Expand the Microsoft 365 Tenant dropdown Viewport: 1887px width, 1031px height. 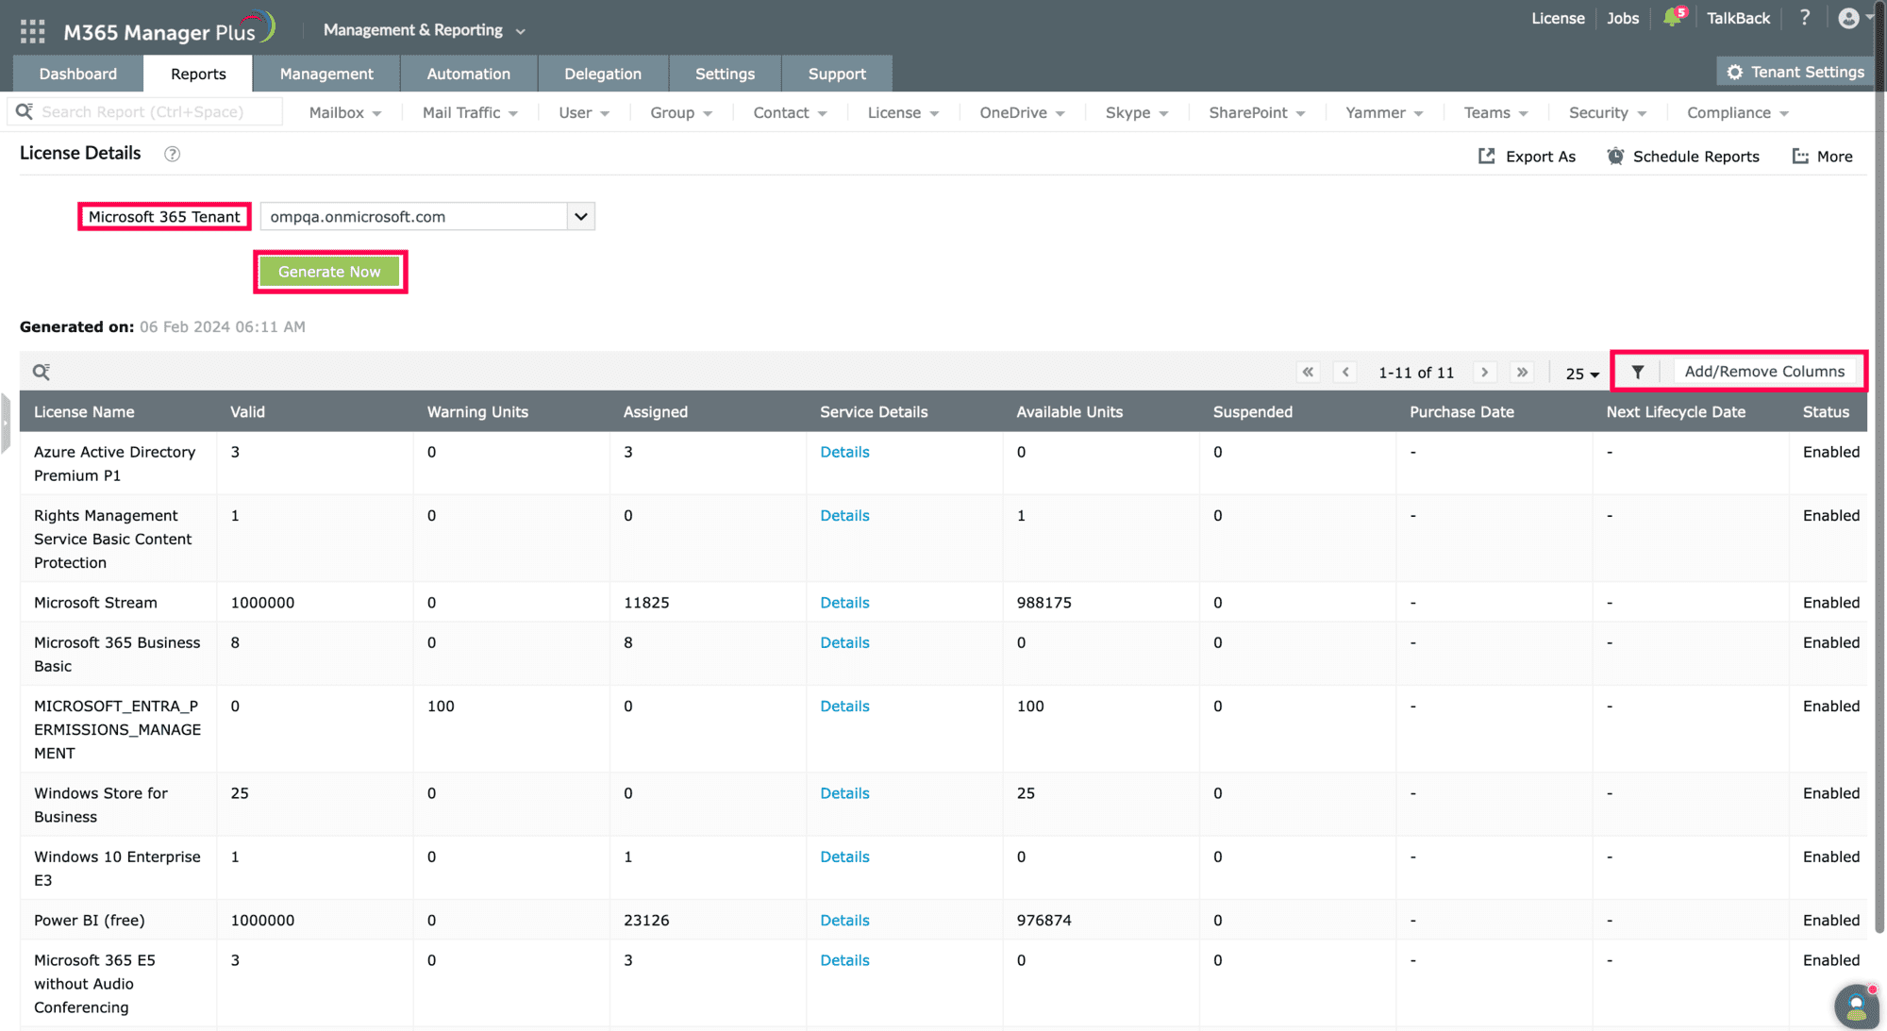coord(580,216)
